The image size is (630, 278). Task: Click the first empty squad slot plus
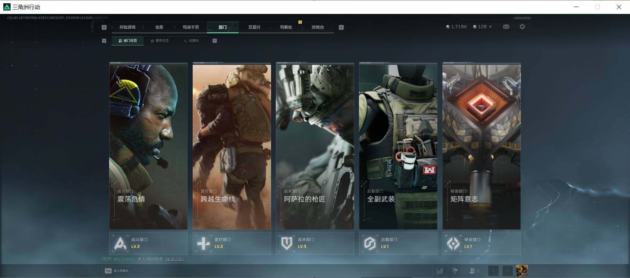coord(493,271)
